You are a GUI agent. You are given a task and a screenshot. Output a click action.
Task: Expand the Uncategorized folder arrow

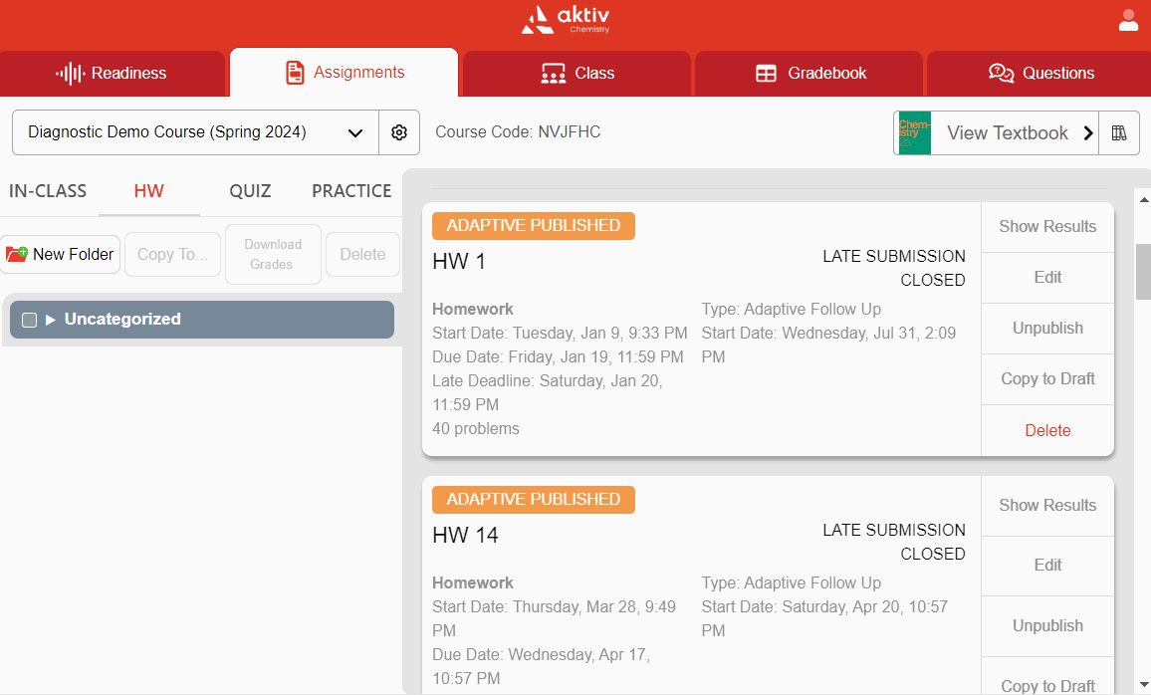coord(51,320)
